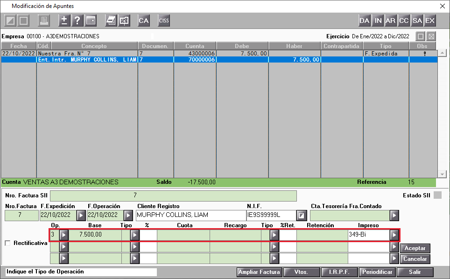The width and height of the screenshot is (450, 279).
Task: Click the CA toolbar button
Action: pyautogui.click(x=144, y=21)
